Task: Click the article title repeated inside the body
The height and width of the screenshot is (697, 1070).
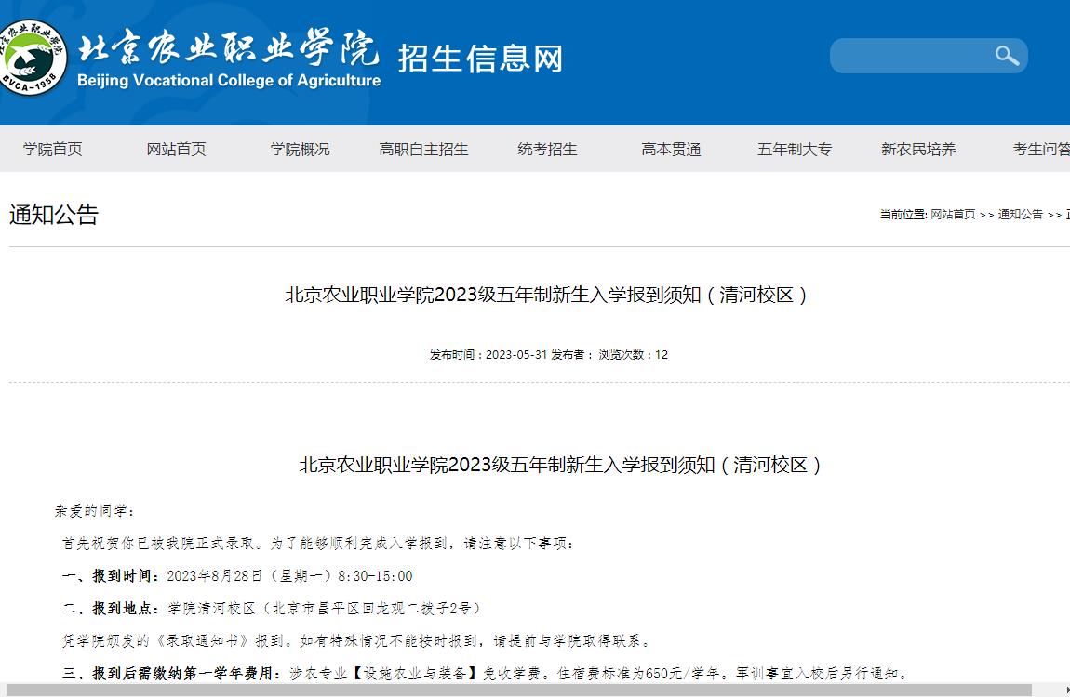Action: pos(559,466)
